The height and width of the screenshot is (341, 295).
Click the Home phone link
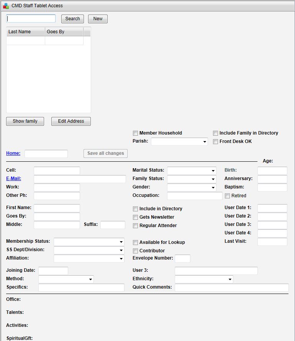coord(13,153)
